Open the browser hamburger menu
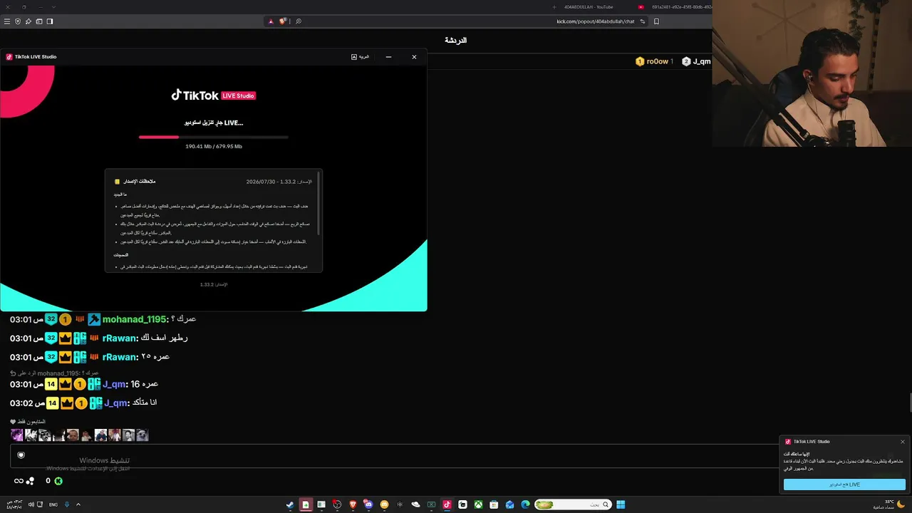 (7, 21)
